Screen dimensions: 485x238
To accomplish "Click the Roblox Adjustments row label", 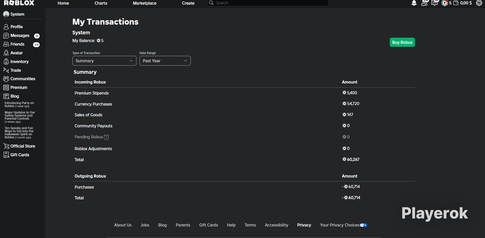I will (x=93, y=149).
